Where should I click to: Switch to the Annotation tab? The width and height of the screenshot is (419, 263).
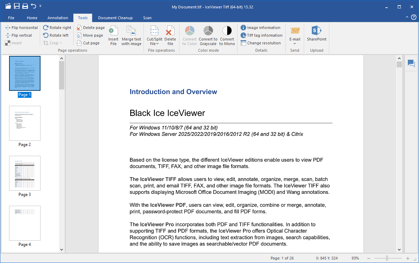coord(58,18)
